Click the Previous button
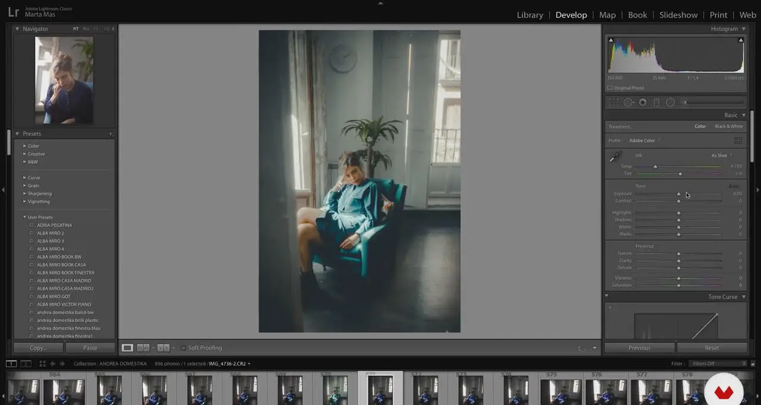 pyautogui.click(x=639, y=348)
